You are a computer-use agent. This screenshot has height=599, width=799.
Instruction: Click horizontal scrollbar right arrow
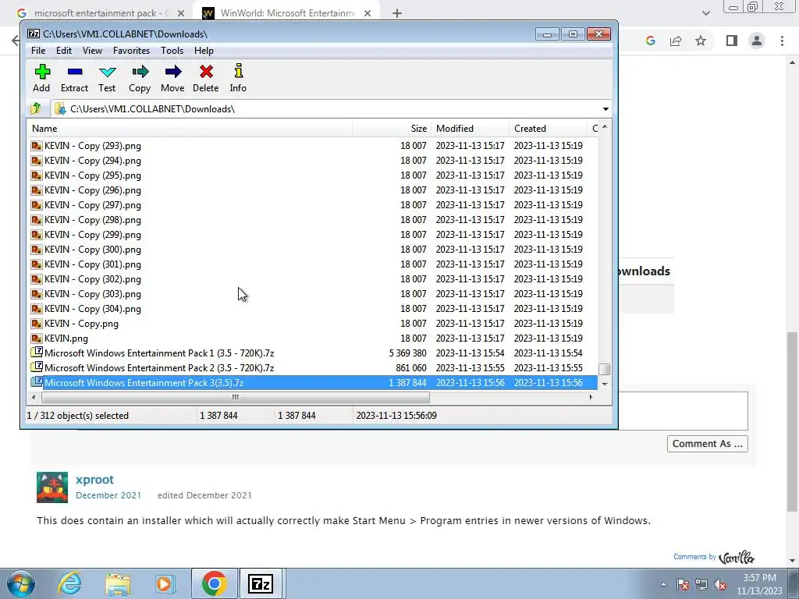[591, 397]
